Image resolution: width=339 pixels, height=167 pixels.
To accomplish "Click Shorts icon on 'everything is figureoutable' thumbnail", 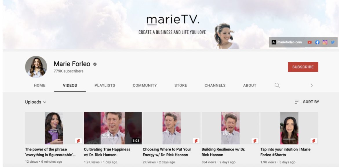I will (78, 141).
